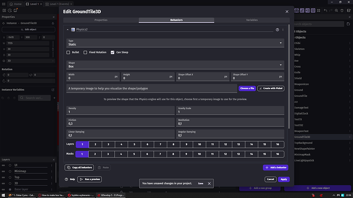353x198 pixels.
Task: Open the Shape Box dropdown
Action: tap(175, 65)
